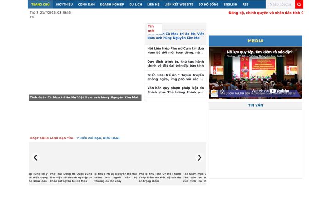Go to LIÊN HỆ menu item

153,4
